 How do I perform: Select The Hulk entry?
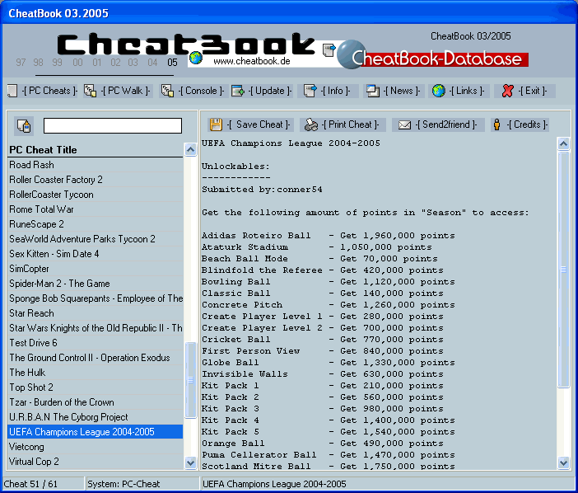click(96, 373)
